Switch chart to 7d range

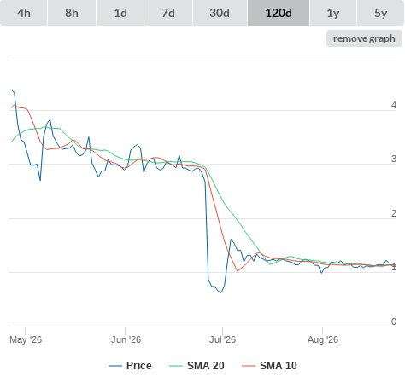pyautogui.click(x=168, y=13)
